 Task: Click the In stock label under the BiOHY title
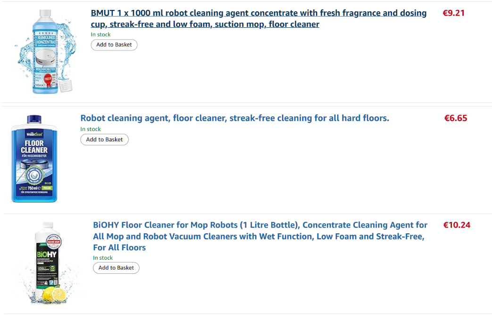(x=103, y=258)
